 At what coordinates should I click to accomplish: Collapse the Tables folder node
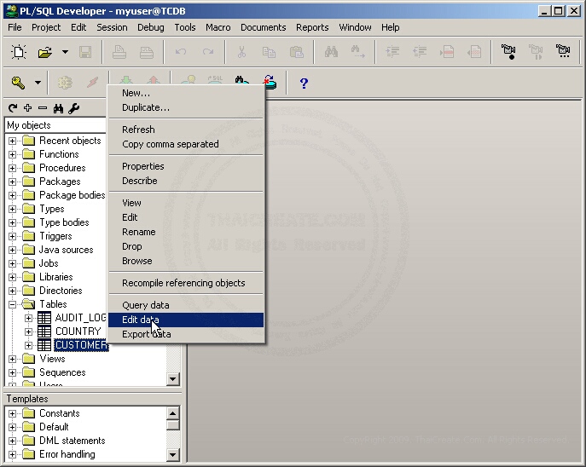tap(13, 304)
